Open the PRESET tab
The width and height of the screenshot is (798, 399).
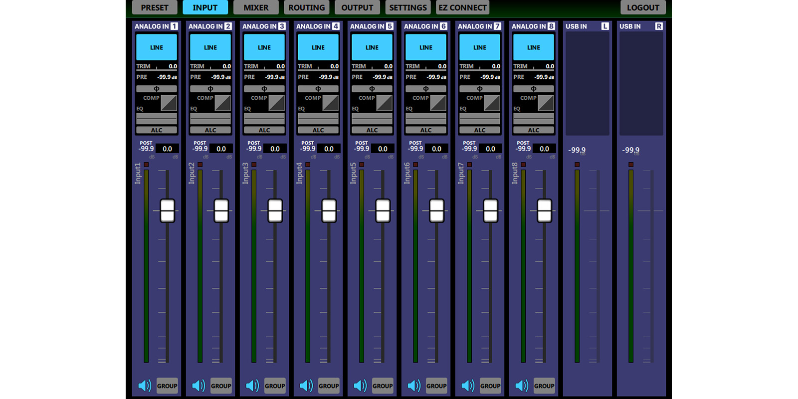point(155,7)
